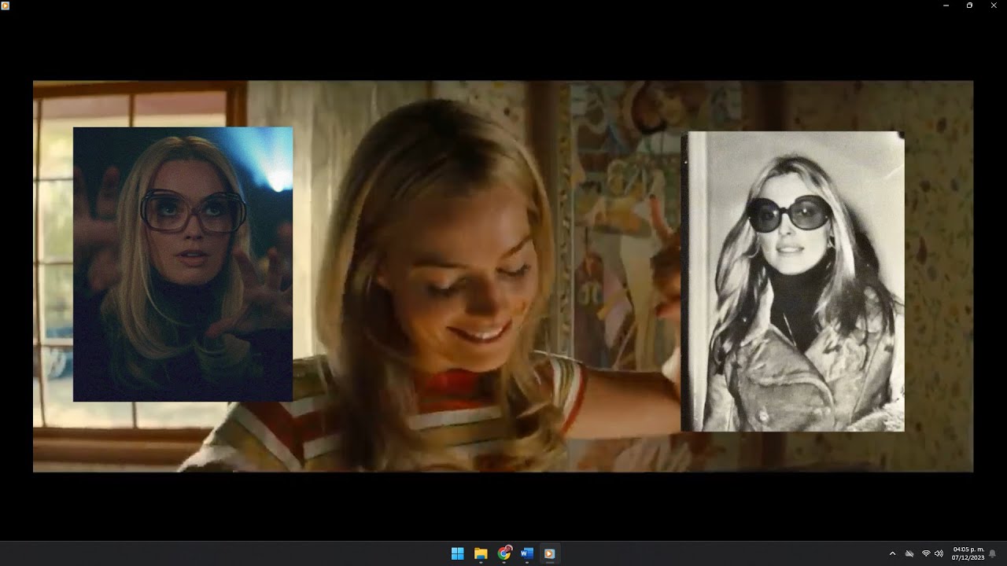Open the OneDrive cloud tray icon
This screenshot has width=1007, height=566.
point(909,553)
